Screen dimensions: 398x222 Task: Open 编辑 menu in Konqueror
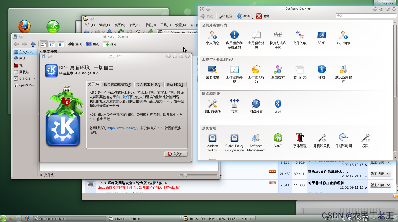[x=104, y=25]
